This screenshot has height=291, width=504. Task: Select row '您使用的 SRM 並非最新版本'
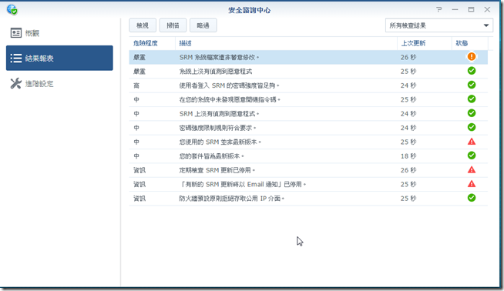(x=308, y=142)
